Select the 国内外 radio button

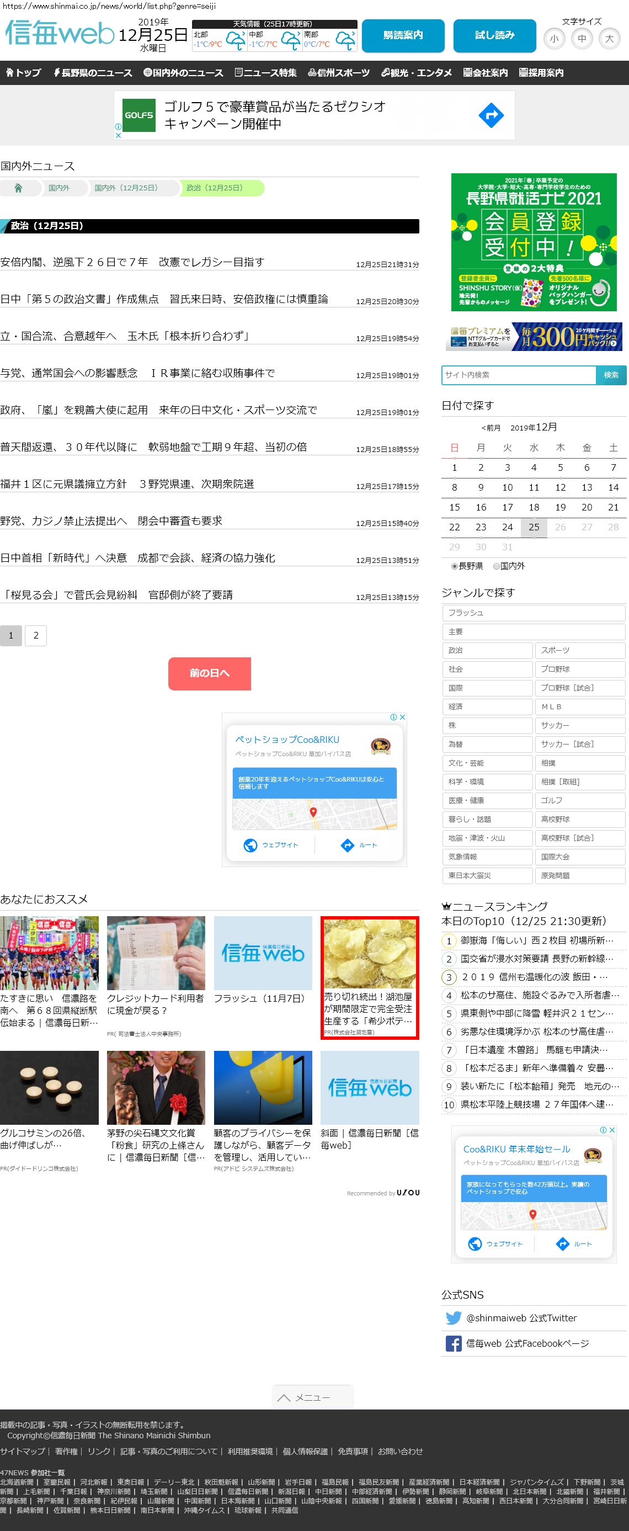pyautogui.click(x=497, y=566)
